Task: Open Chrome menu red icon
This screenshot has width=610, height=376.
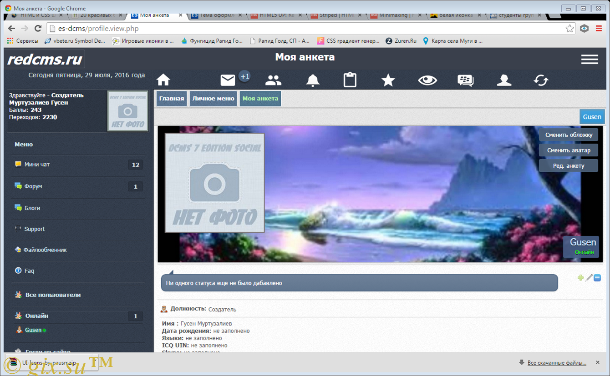Action: coord(599,28)
